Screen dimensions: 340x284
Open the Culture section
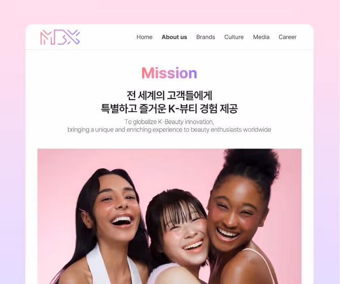pos(234,37)
